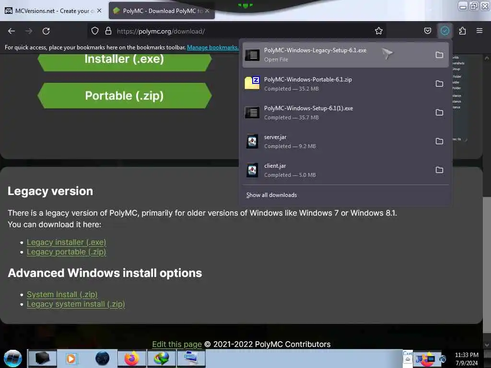Open the System install (.zip) link
Screen dimensions: 491x368
62,295
